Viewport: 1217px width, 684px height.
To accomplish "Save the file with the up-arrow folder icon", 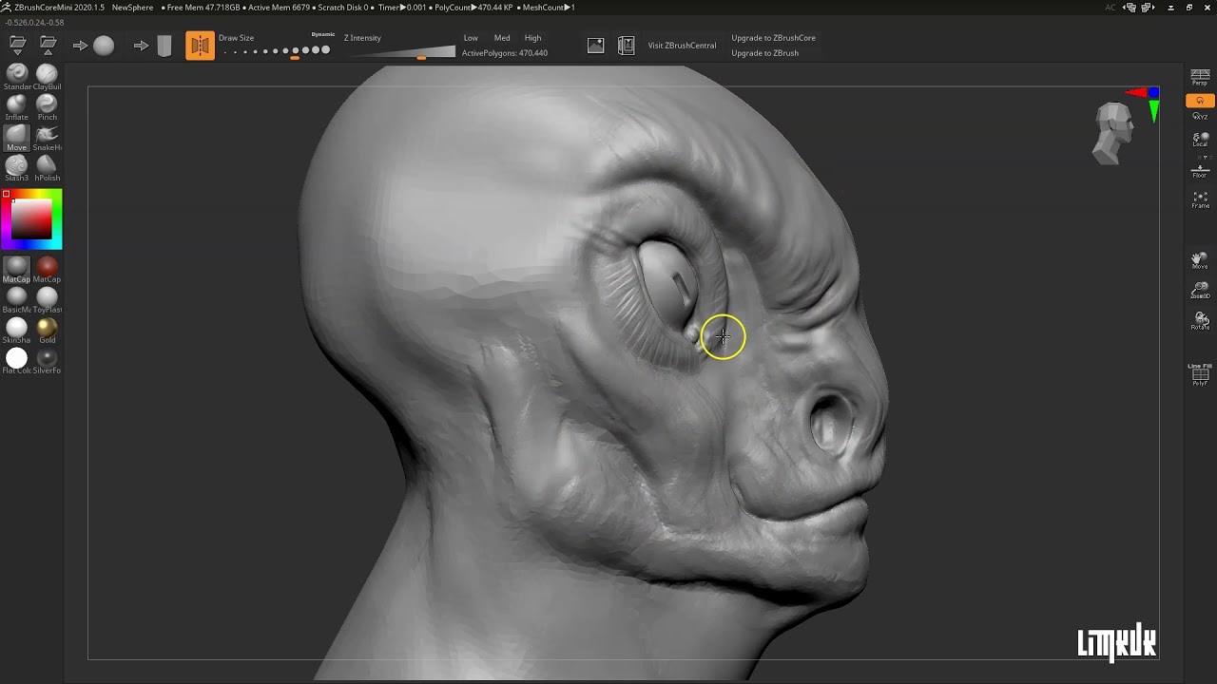I will point(48,45).
